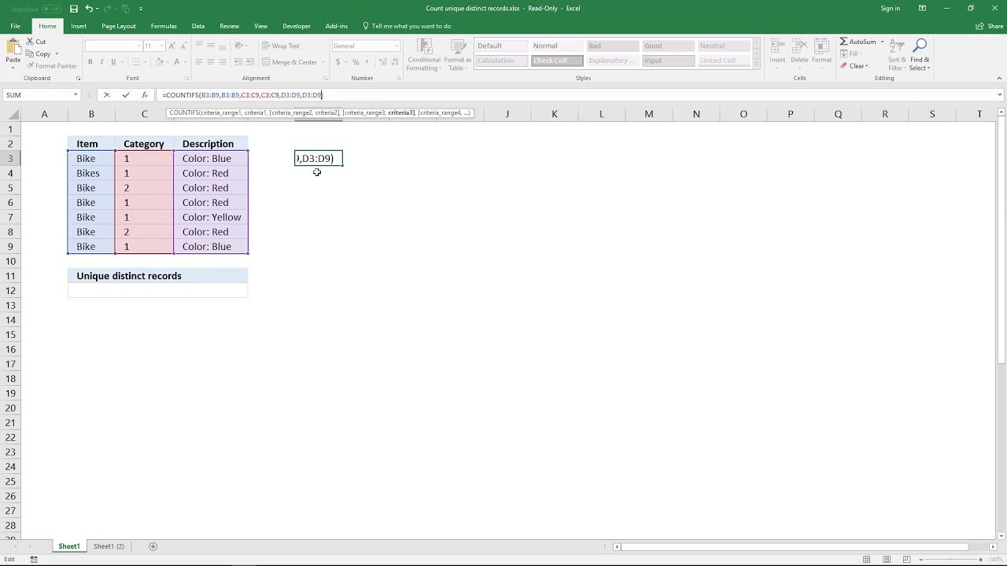The height and width of the screenshot is (566, 1007).
Task: Toggle Italic formatting
Action: (x=101, y=62)
